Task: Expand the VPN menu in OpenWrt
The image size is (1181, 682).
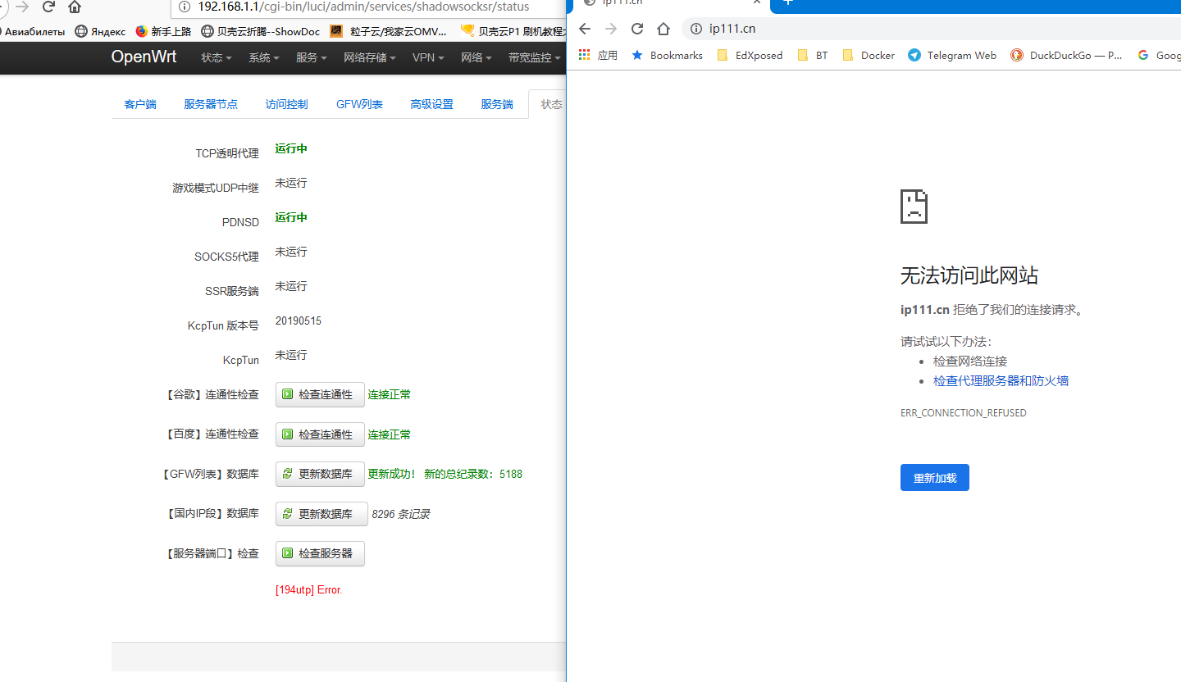Action: pos(429,57)
